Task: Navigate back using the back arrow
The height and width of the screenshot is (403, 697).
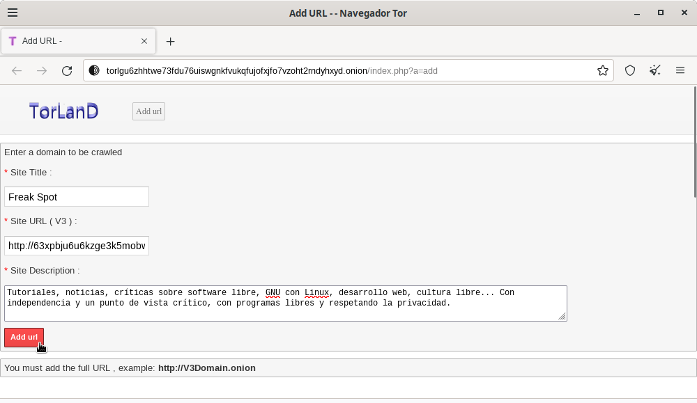Action: tap(17, 70)
